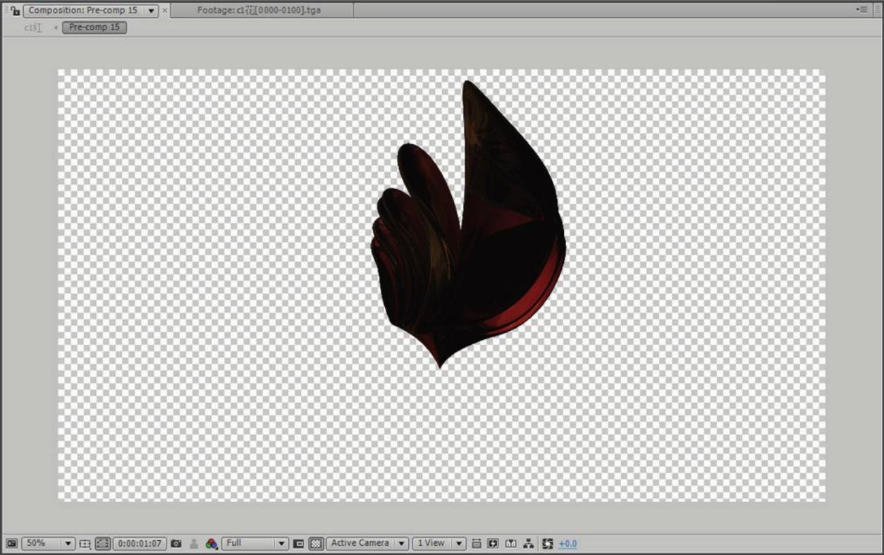Open the panel menu at top right
Screen dimensions: 884x555
point(861,10)
